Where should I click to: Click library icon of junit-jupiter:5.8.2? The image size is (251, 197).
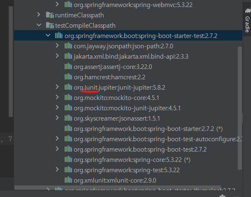68,87
